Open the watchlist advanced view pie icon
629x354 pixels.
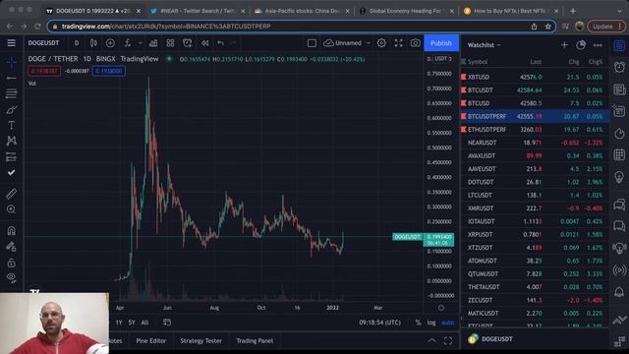point(581,45)
